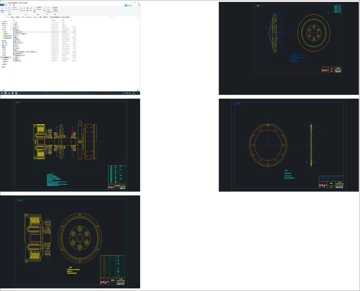
Task: Create a new folder using the ribbon icon
Action: click(x=34, y=8)
